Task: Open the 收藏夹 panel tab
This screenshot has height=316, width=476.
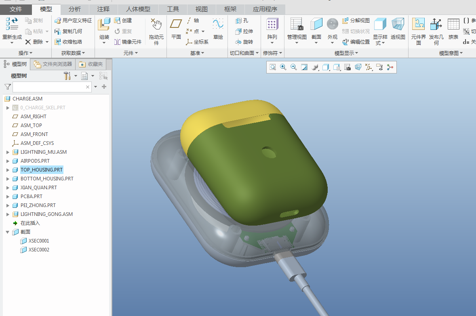Action: pyautogui.click(x=91, y=64)
